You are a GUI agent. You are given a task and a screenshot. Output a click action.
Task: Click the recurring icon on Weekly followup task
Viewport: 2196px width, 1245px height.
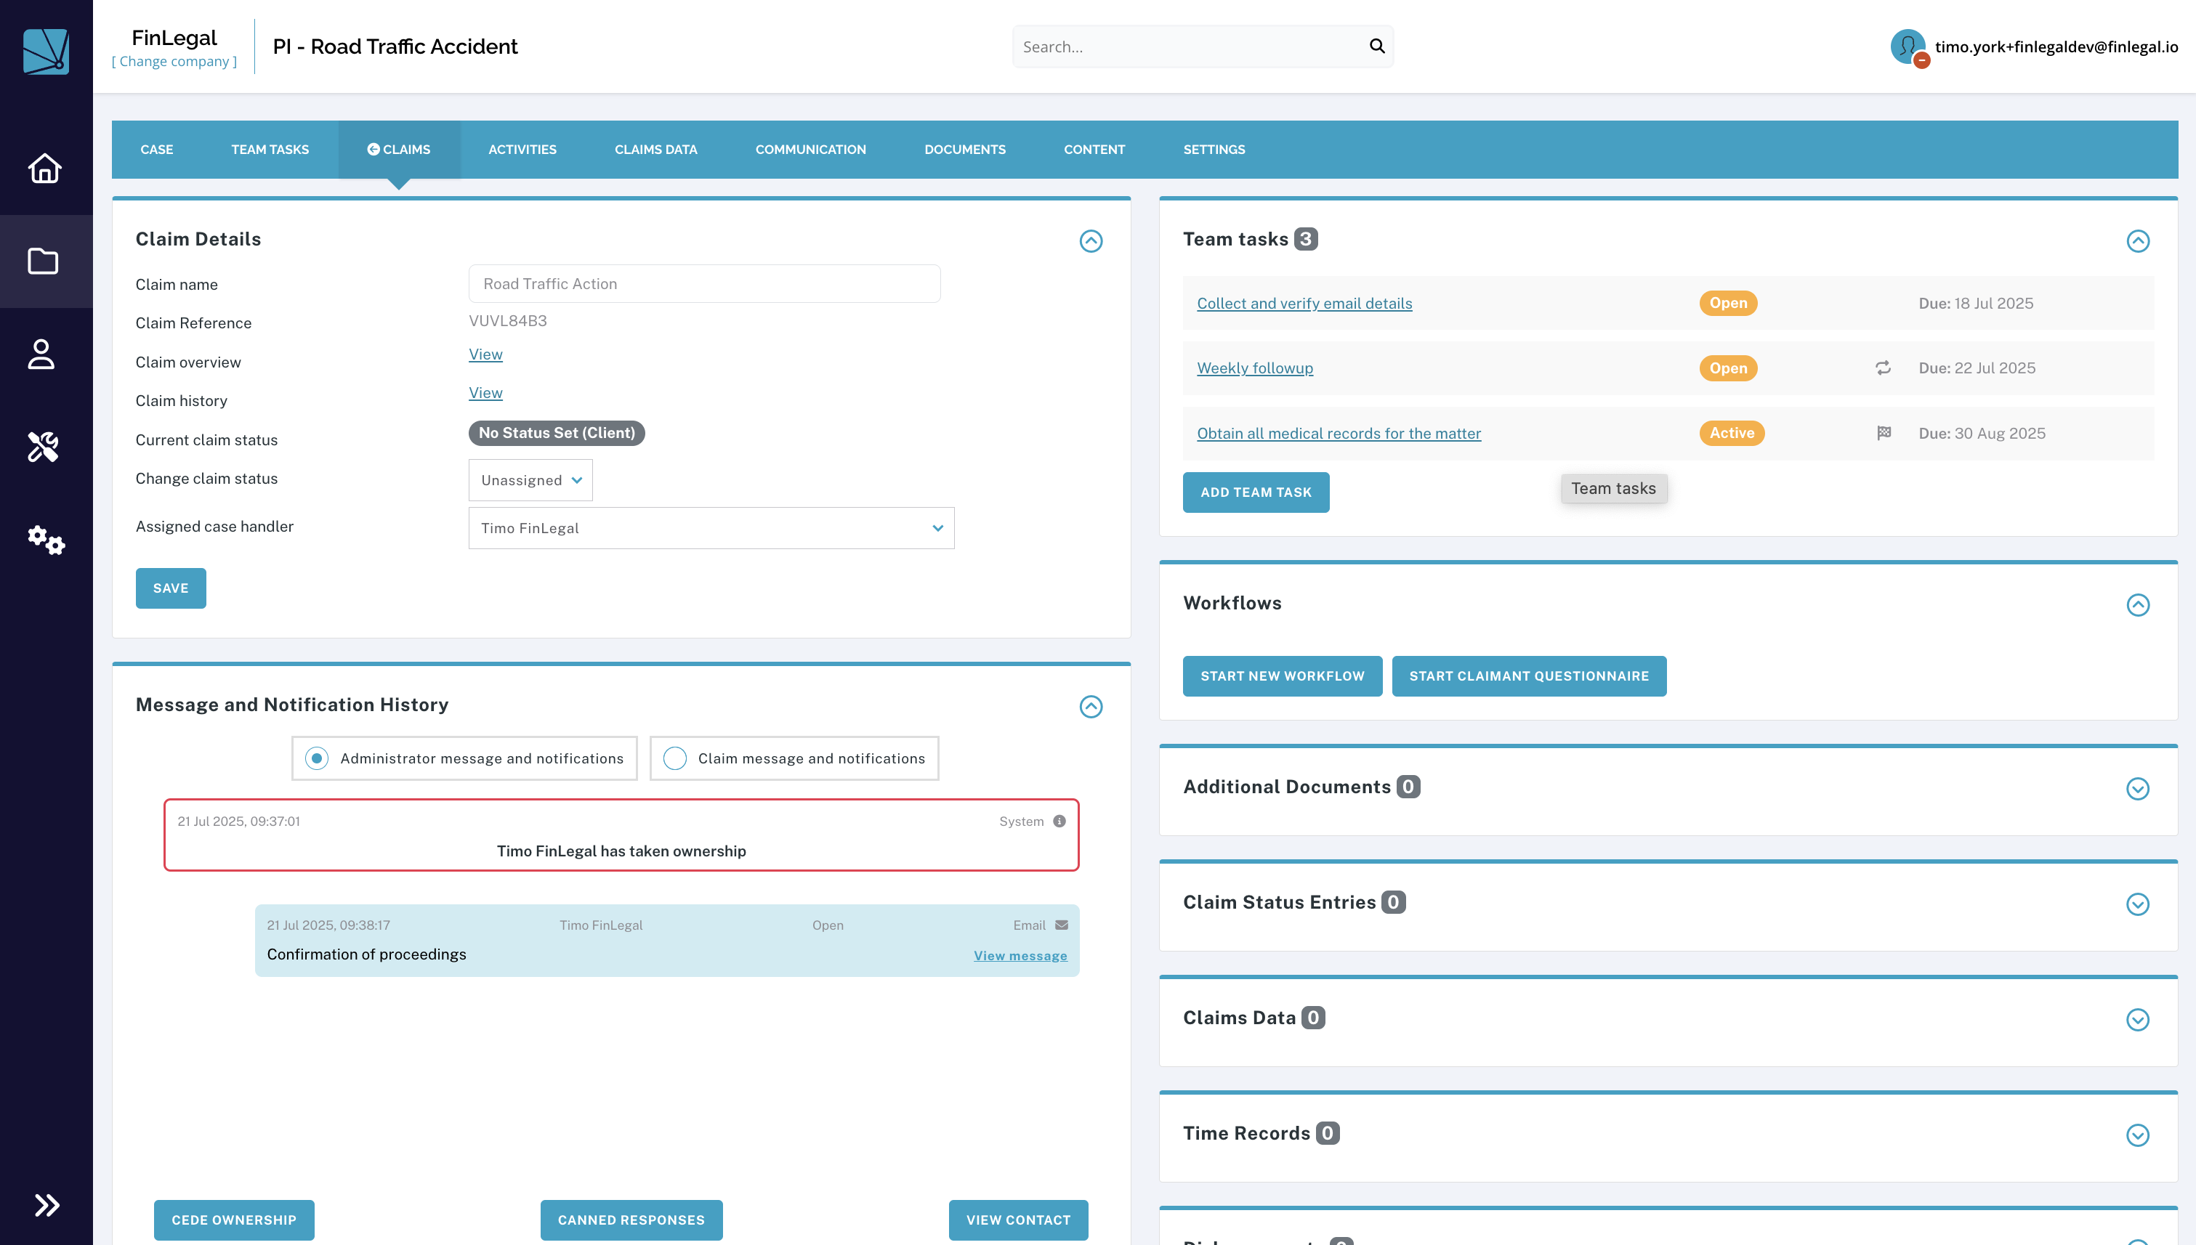[1882, 368]
